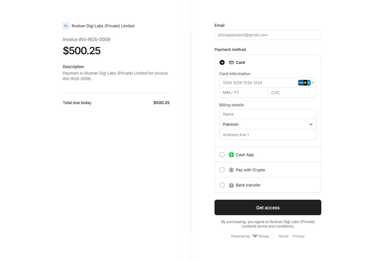Click the Bank transfer label
The width and height of the screenshot is (384, 261).
[x=248, y=185]
